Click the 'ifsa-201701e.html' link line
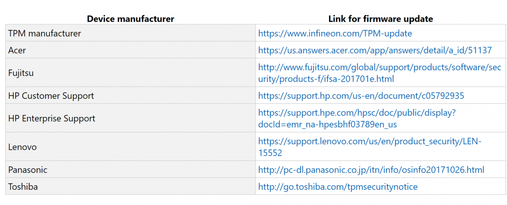Image resolution: width=507 pixels, height=205 pixels. 326,79
